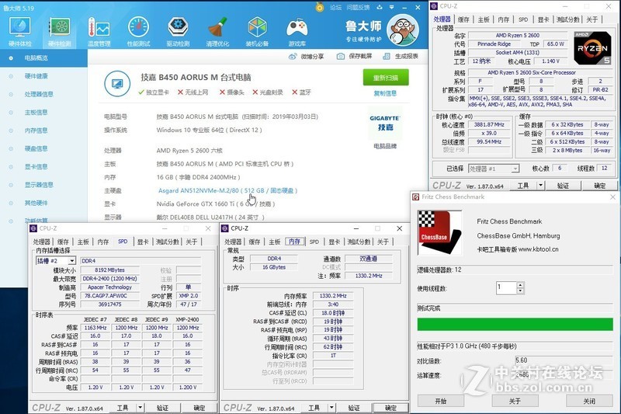Select 显示器信息 in the sidebar
This screenshot has width=621, height=414.
point(39,185)
